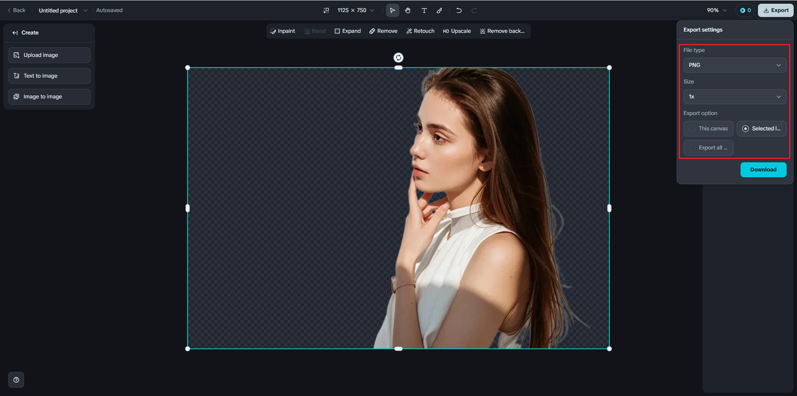The width and height of the screenshot is (797, 396).
Task: Pick the Brush drawing tool
Action: pyautogui.click(x=440, y=11)
